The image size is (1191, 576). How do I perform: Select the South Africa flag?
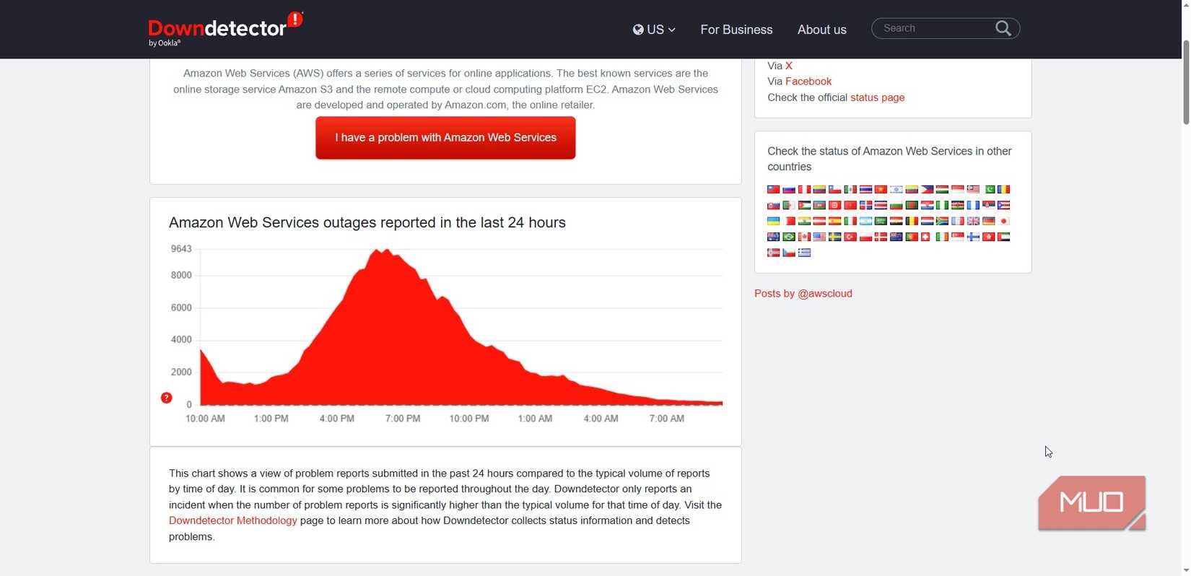[943, 221]
